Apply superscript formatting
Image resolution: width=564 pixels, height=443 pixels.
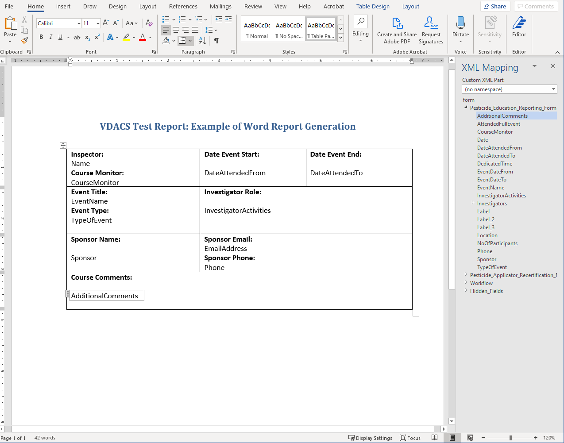point(97,37)
